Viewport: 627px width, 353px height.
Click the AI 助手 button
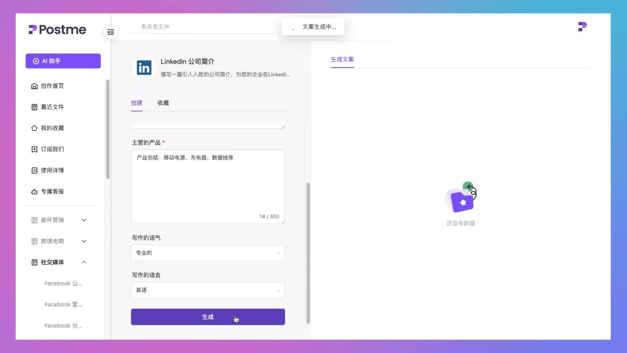tap(63, 61)
